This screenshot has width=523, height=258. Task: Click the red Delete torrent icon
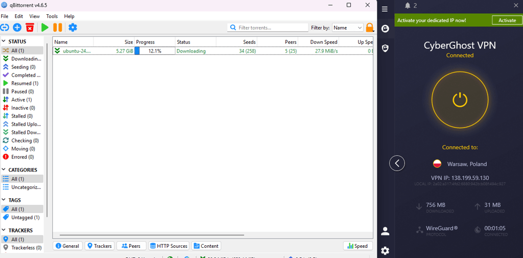[x=30, y=28]
